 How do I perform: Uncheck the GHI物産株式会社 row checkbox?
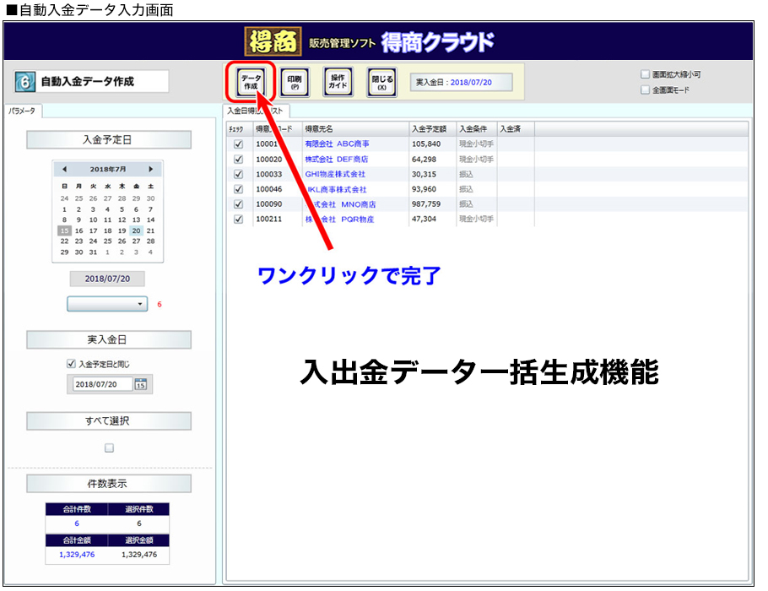coord(239,174)
